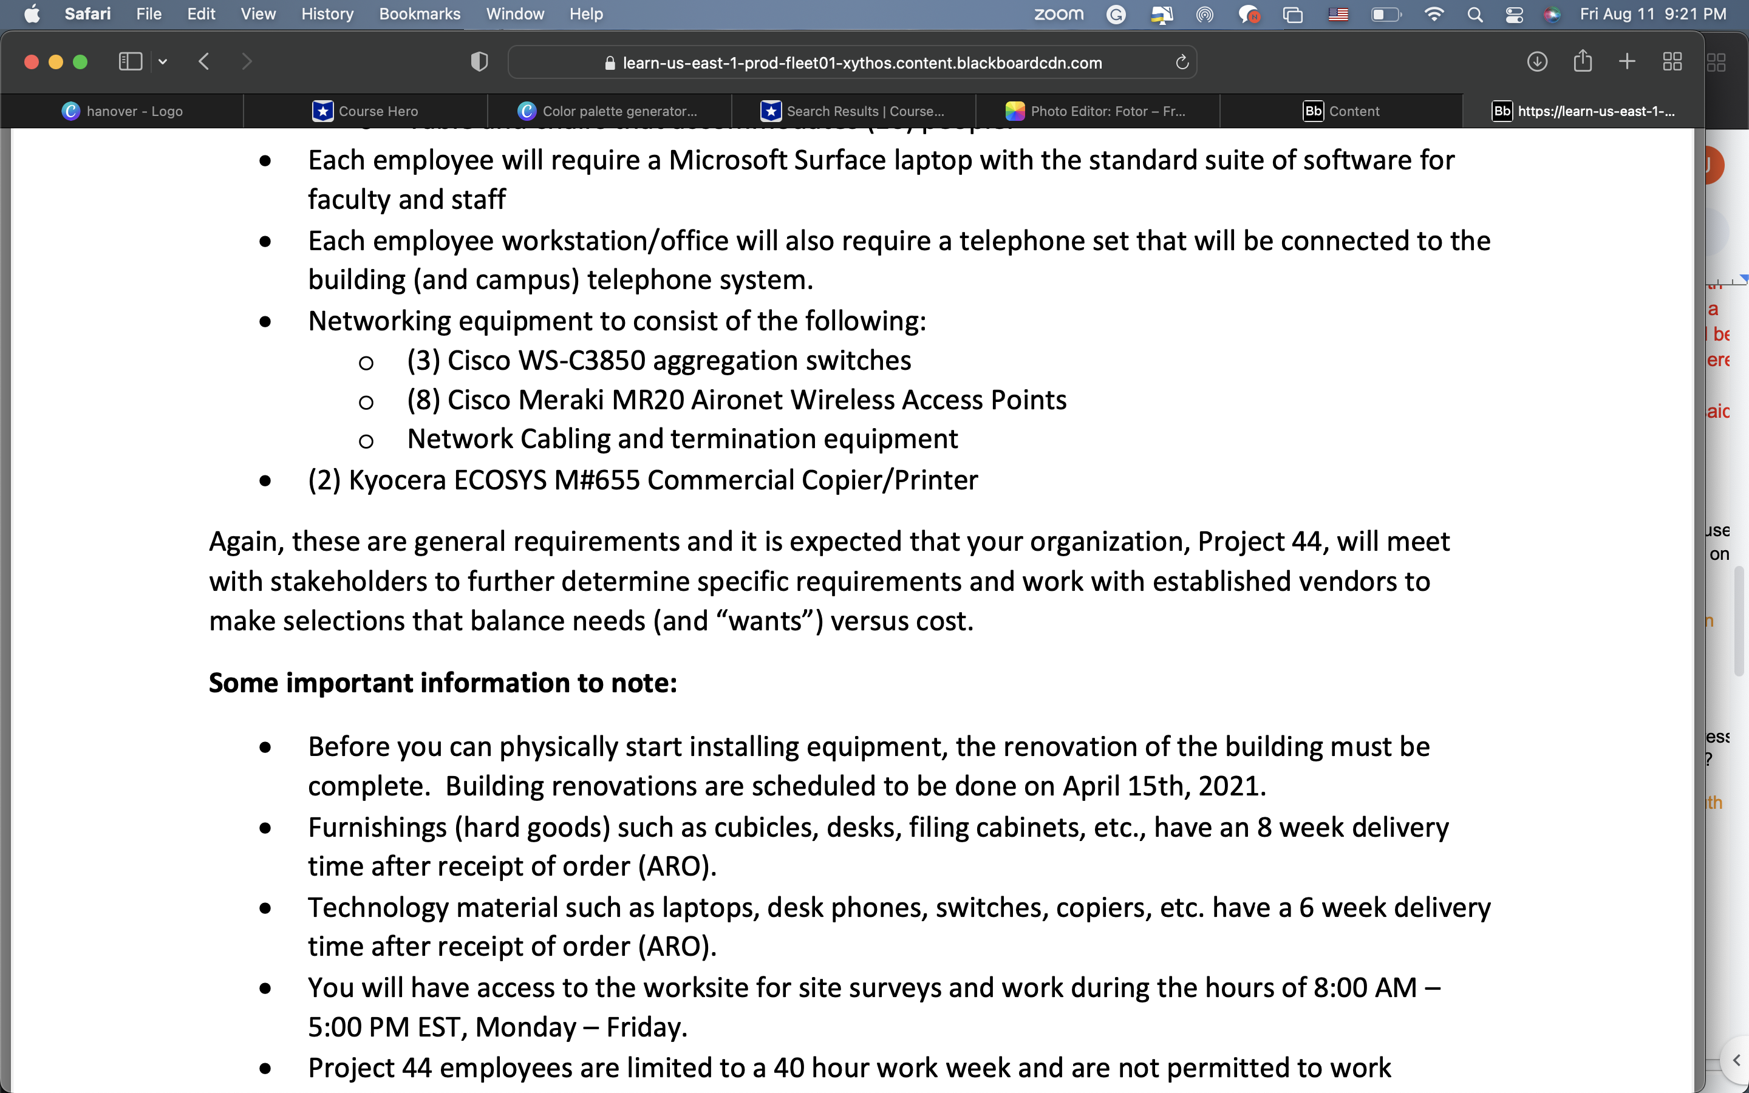Screen dimensions: 1749x1093
Task: Open a new tab with plus icon
Action: tap(1627, 62)
